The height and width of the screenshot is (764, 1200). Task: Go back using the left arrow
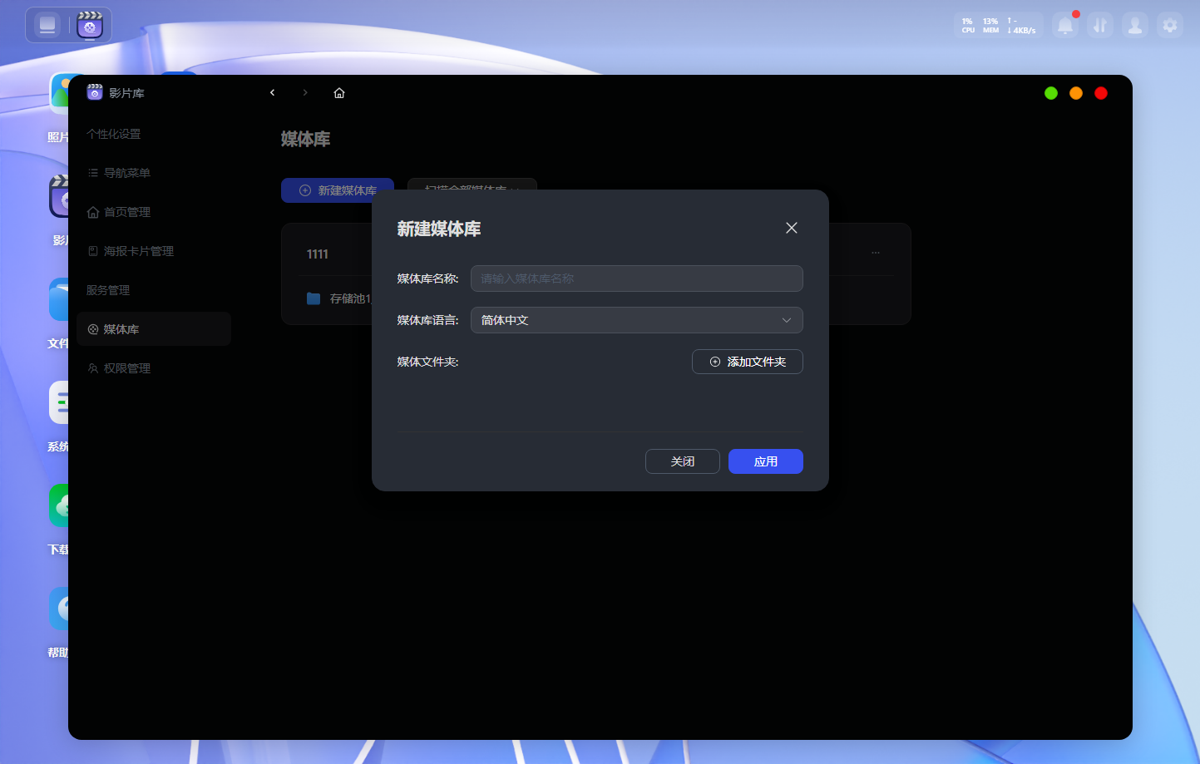click(x=272, y=93)
